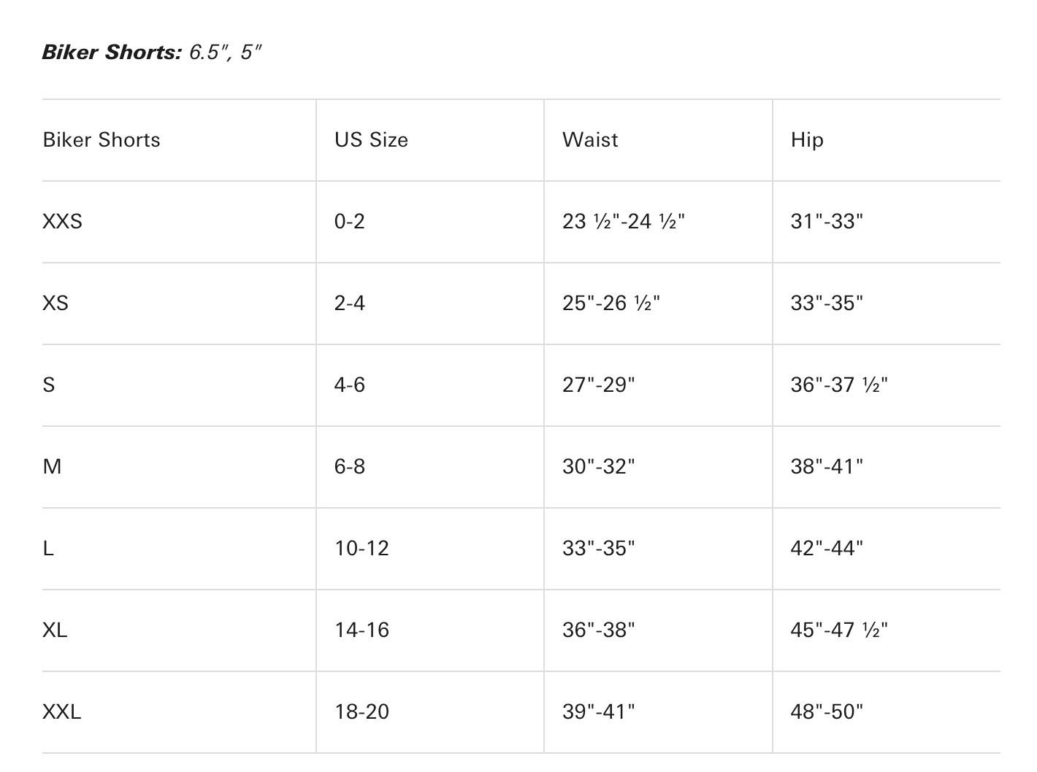Click the US Size column header

coord(371,140)
